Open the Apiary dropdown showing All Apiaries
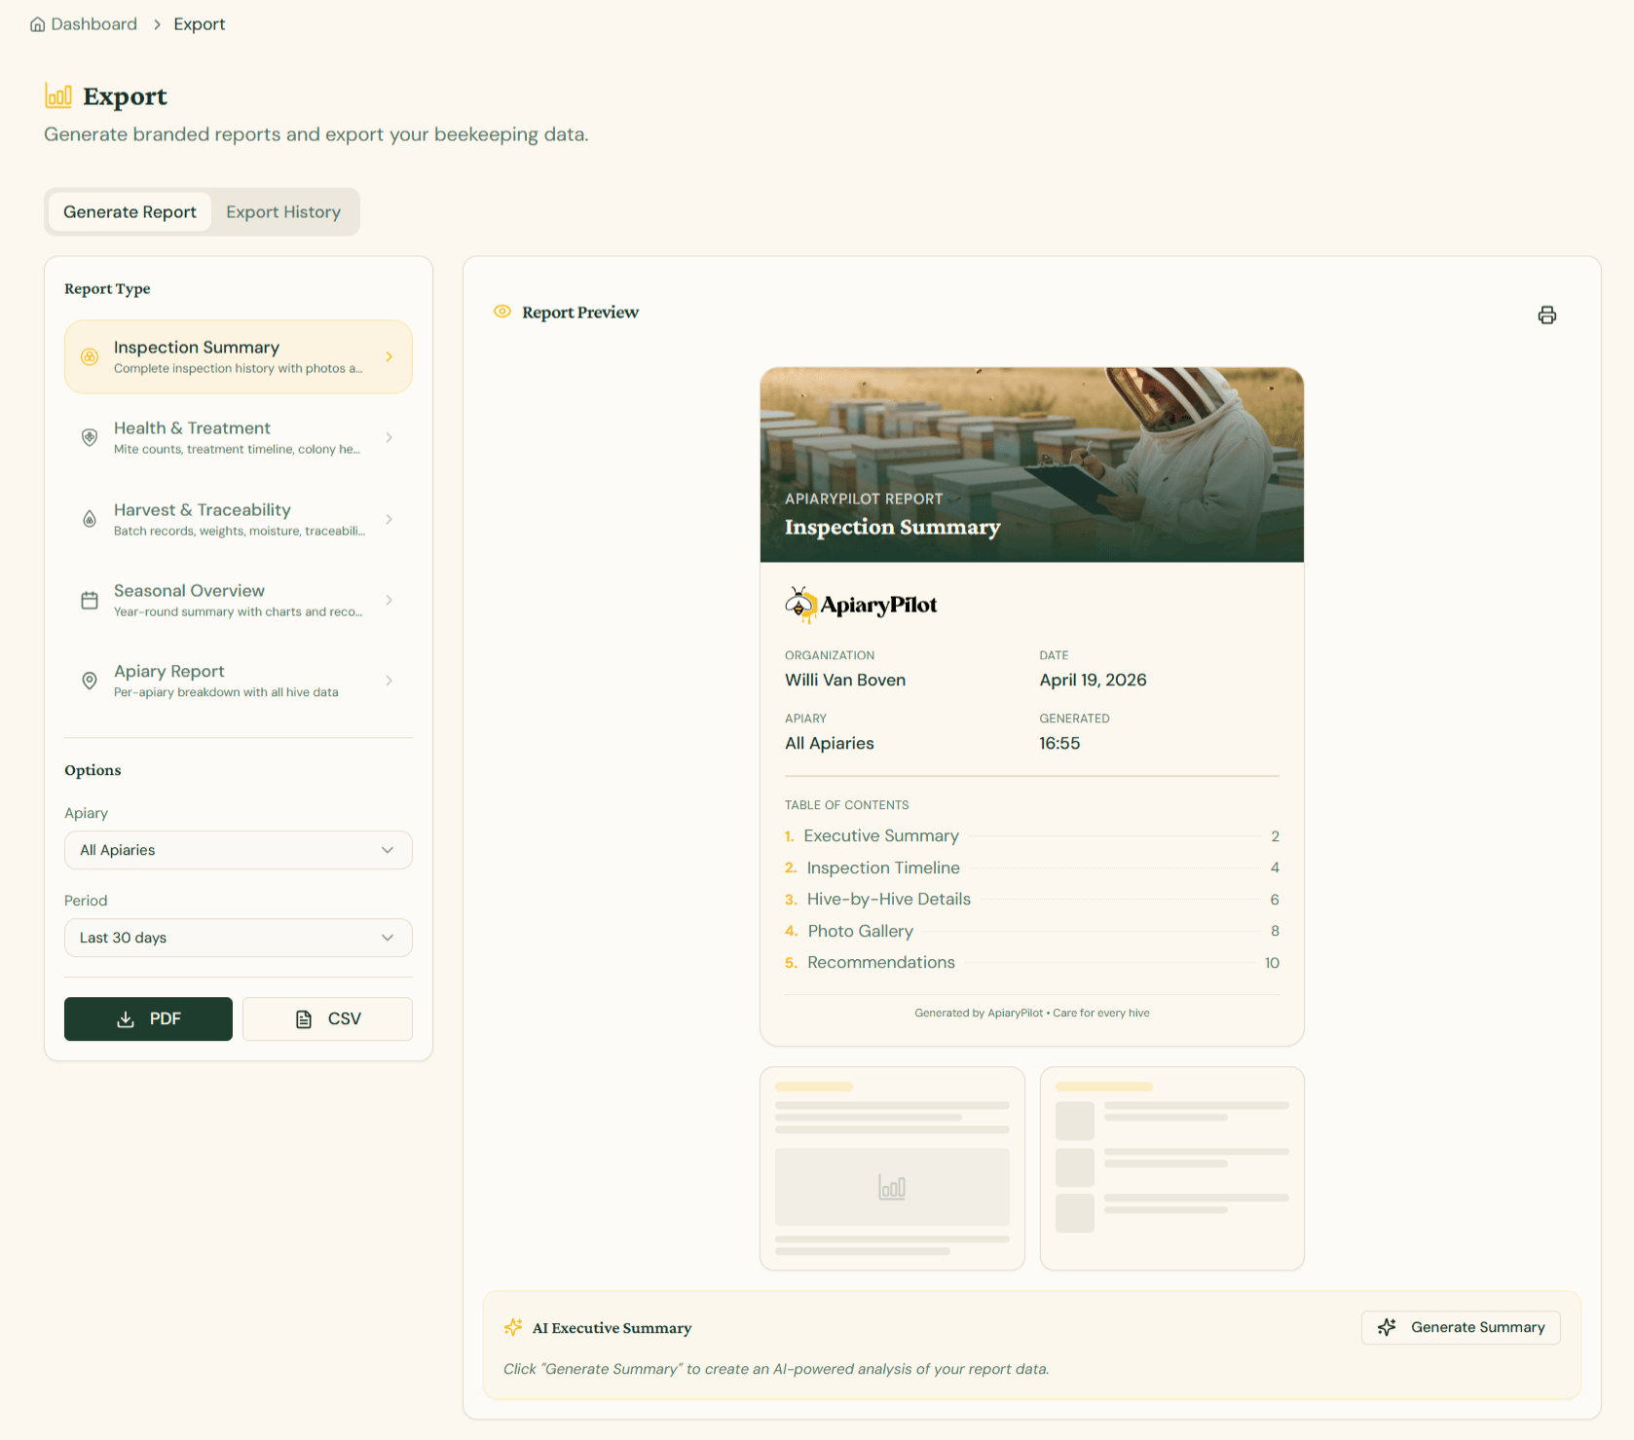The height and width of the screenshot is (1440, 1634). (239, 850)
